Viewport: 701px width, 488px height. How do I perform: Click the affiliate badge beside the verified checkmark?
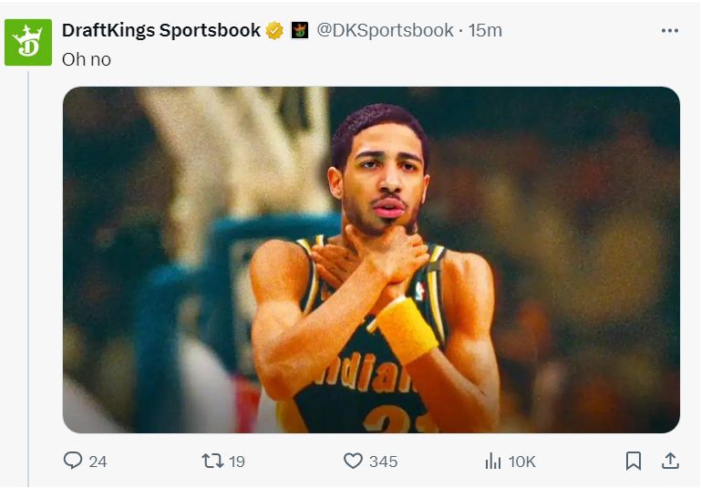pyautogui.click(x=300, y=30)
